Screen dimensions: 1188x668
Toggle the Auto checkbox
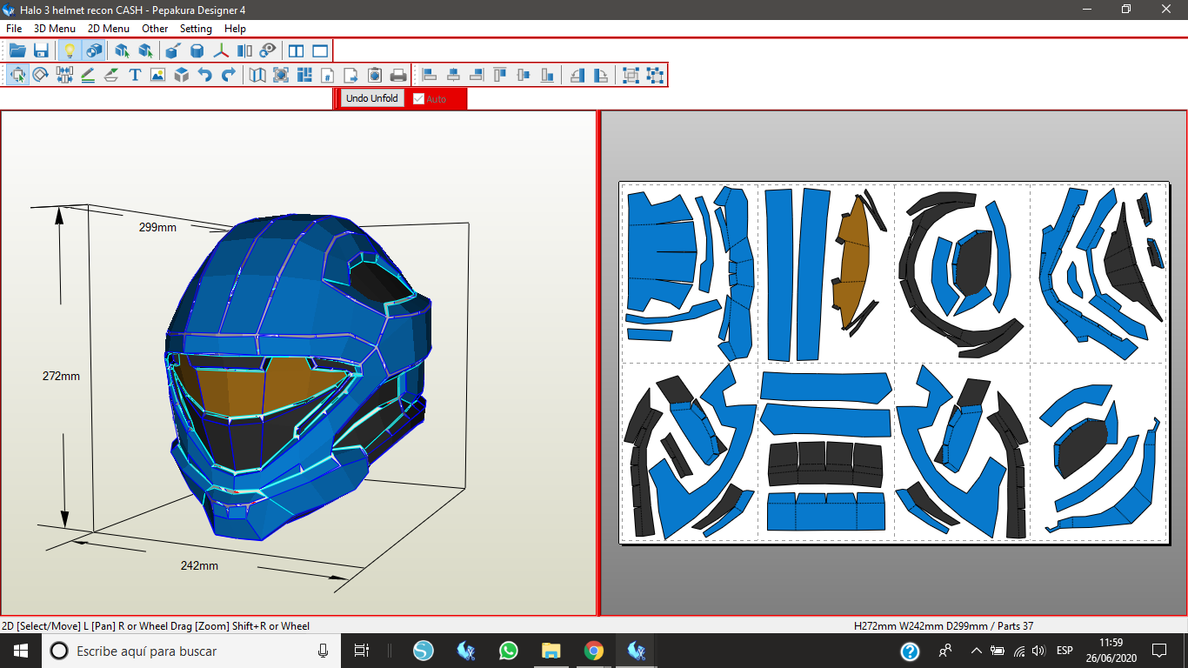click(x=419, y=99)
